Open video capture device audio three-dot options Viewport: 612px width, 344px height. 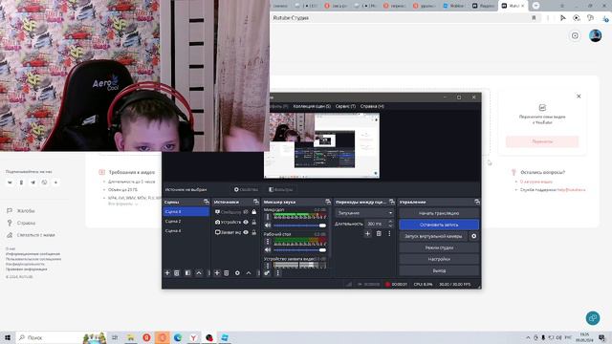tap(268, 266)
